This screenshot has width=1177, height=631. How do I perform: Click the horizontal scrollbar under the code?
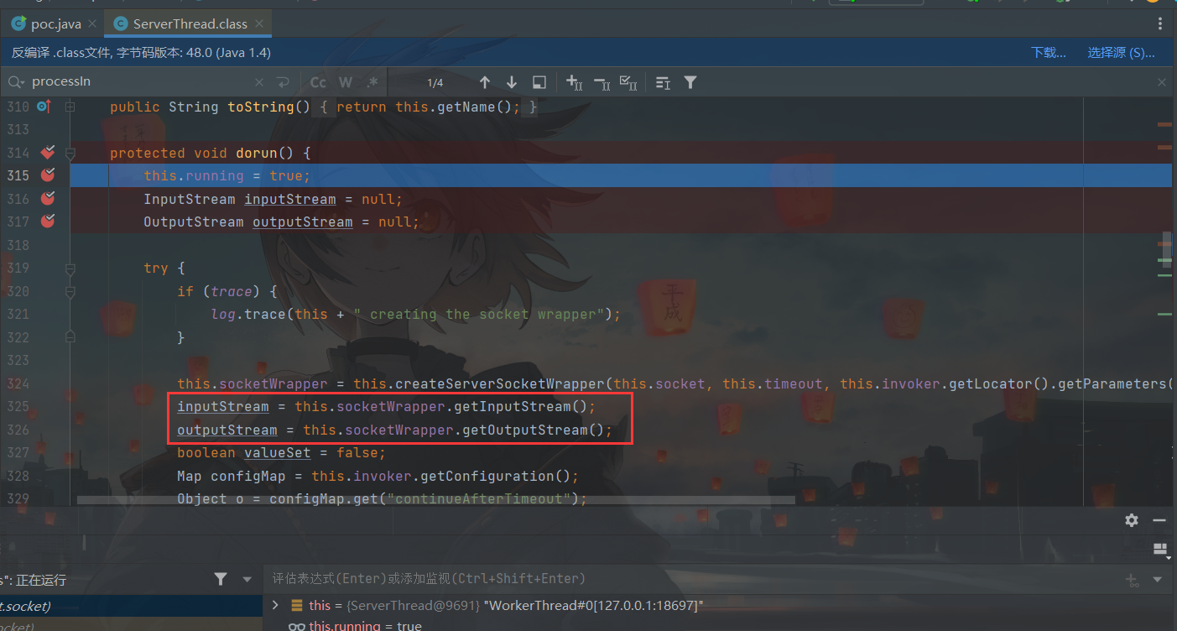[436, 499]
